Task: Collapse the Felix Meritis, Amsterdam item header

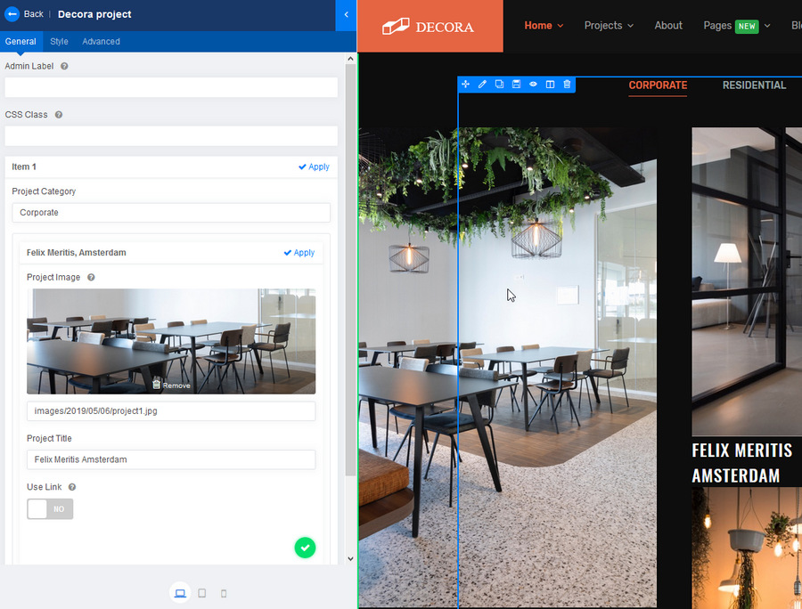Action: point(171,252)
